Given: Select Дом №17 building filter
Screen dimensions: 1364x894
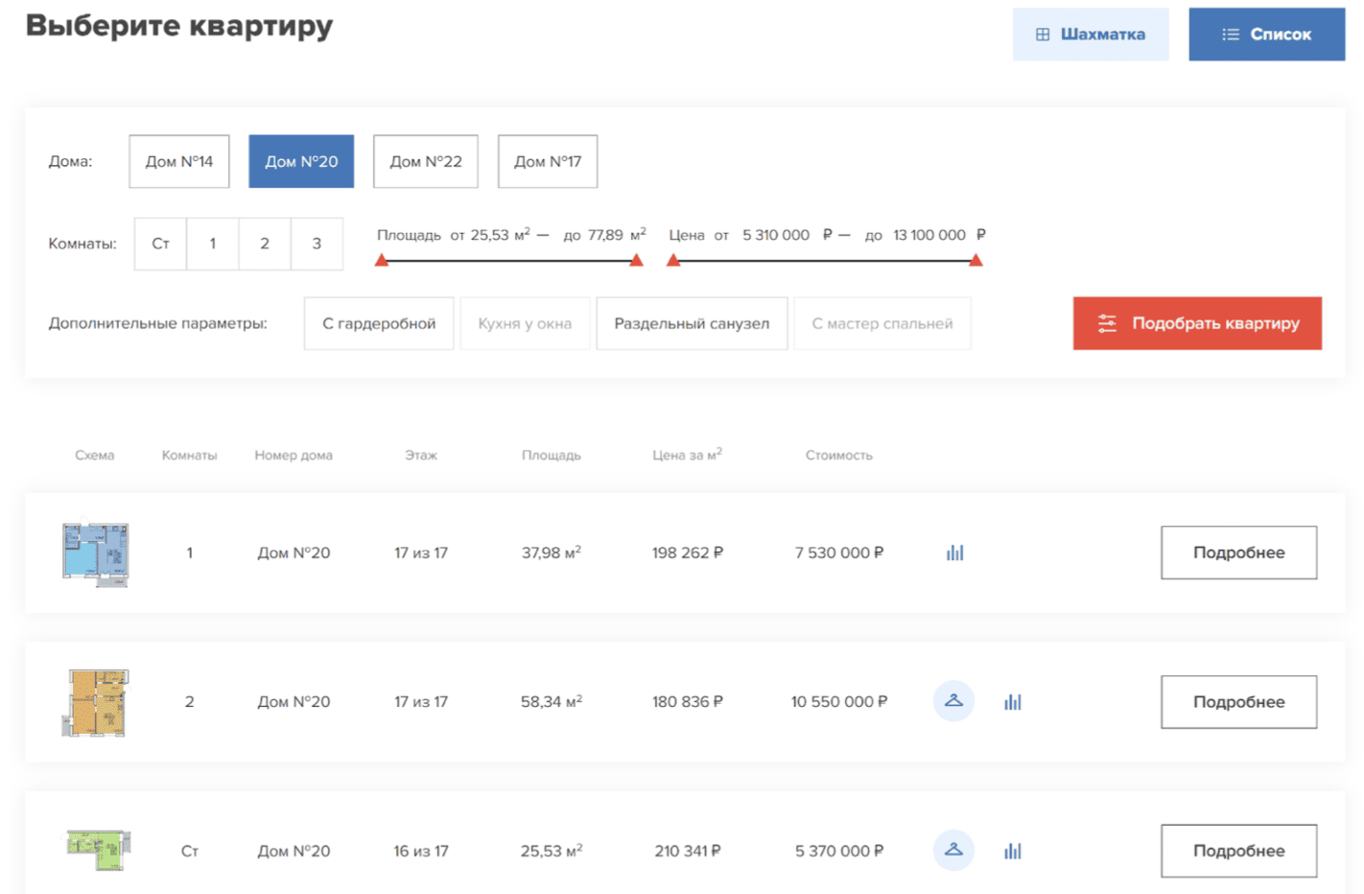Looking at the screenshot, I should click(547, 161).
